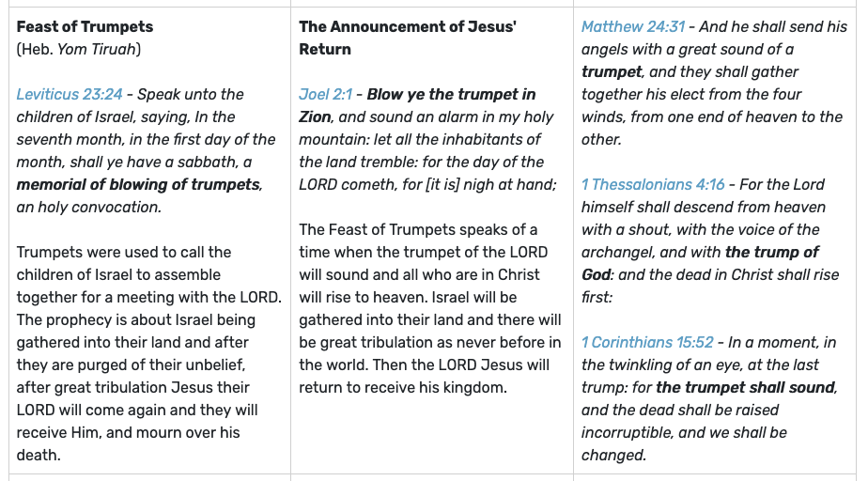
Task: Open the Leviticus 23:24 verse link
Action: (70, 95)
